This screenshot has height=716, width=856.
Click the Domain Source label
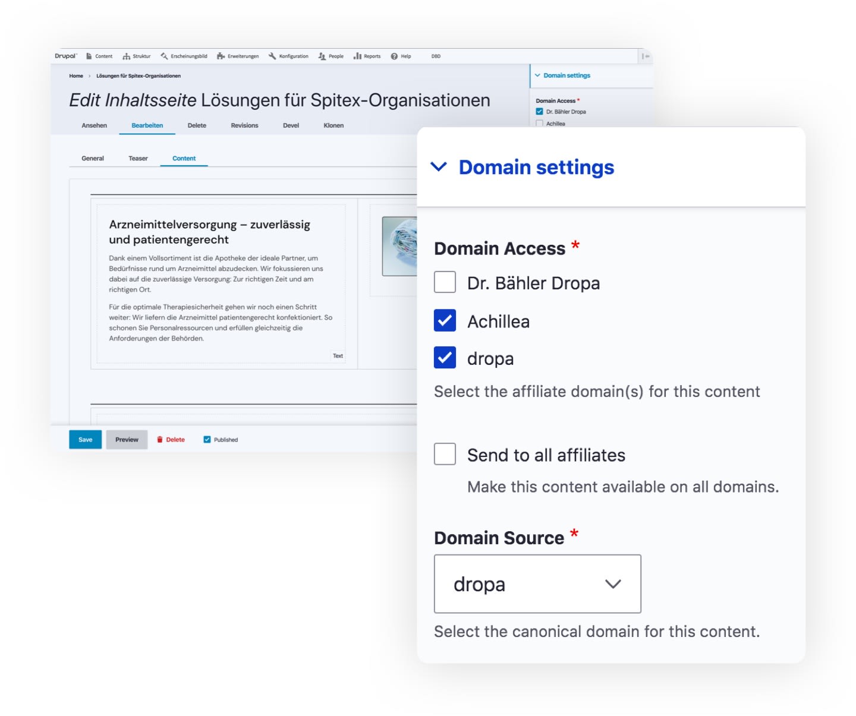point(499,538)
